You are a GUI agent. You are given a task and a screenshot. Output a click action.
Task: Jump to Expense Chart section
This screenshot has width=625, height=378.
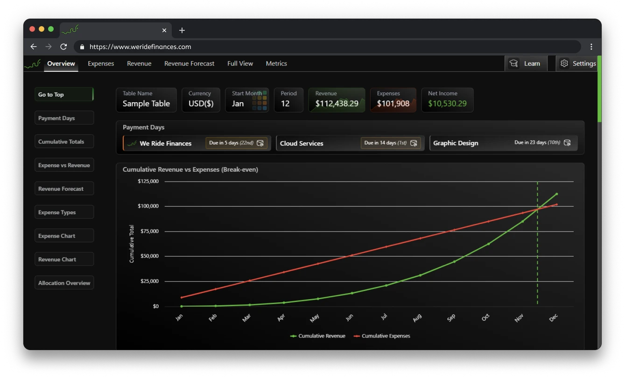coord(64,236)
